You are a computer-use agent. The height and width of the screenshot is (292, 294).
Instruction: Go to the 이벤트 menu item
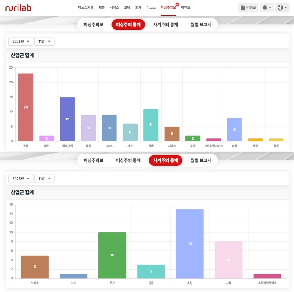pos(185,7)
